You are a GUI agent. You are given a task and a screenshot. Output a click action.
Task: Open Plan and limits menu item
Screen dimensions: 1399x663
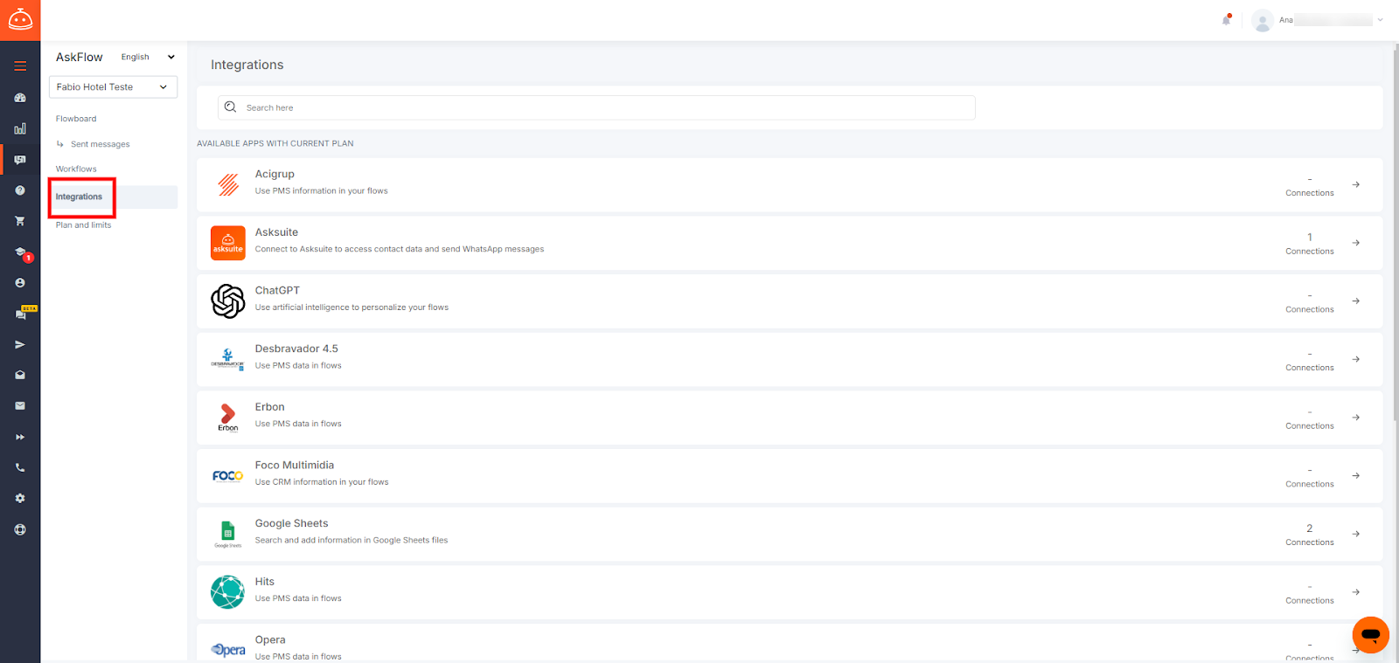pos(83,225)
